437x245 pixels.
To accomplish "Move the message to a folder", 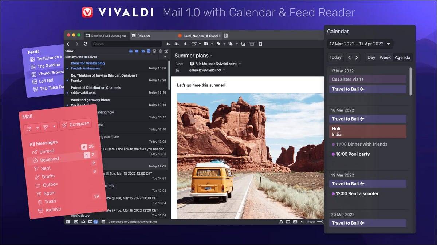I will click(x=206, y=44).
